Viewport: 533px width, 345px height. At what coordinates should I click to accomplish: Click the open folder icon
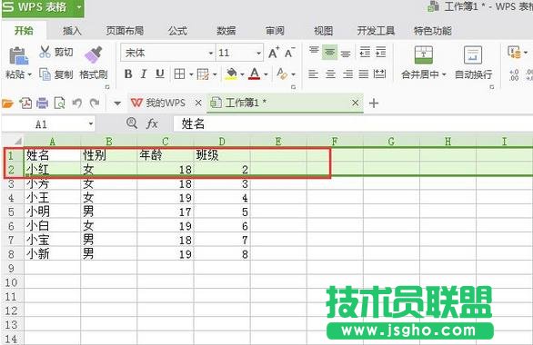[x=7, y=103]
